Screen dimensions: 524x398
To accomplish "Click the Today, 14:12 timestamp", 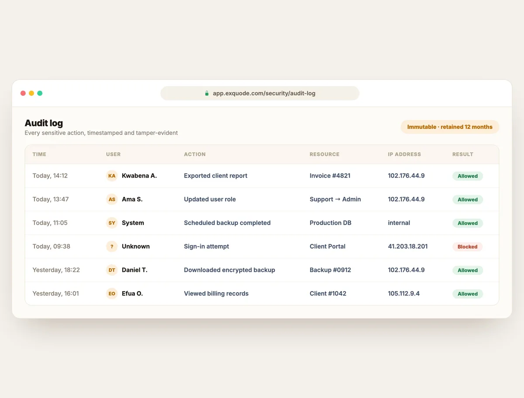I will [x=50, y=176].
